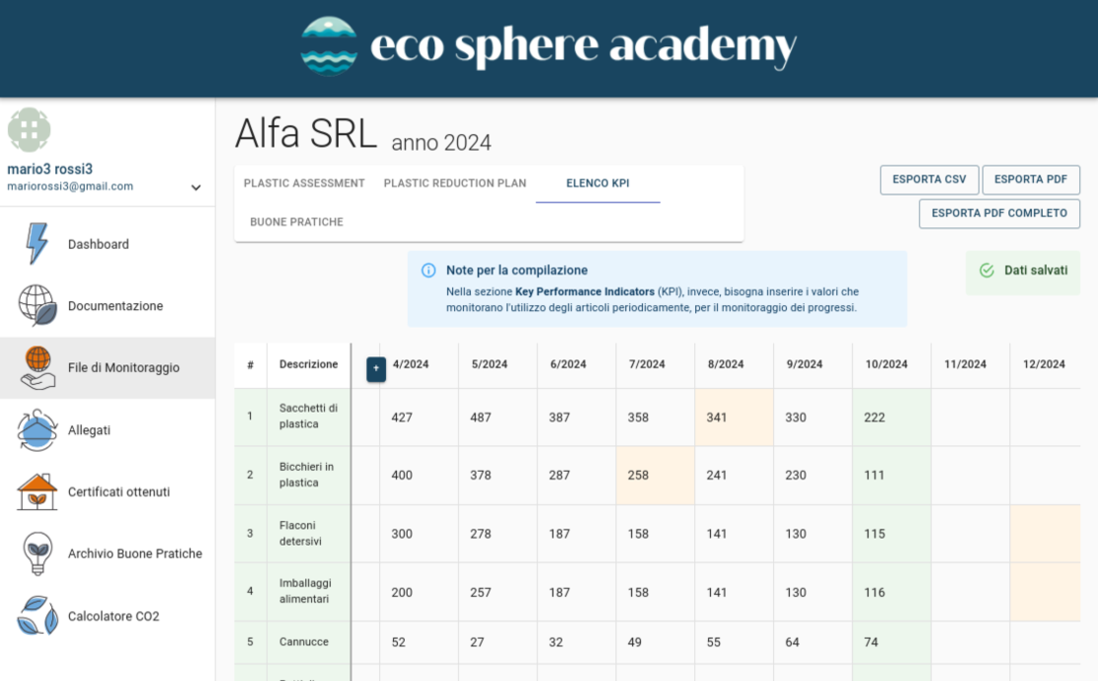Click the Archivio Buone Pratiche lightbulb icon

click(x=38, y=554)
